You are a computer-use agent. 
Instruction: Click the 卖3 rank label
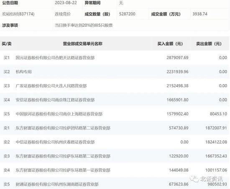point(7,156)
